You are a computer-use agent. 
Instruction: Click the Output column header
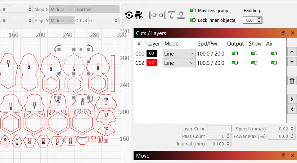(x=235, y=44)
